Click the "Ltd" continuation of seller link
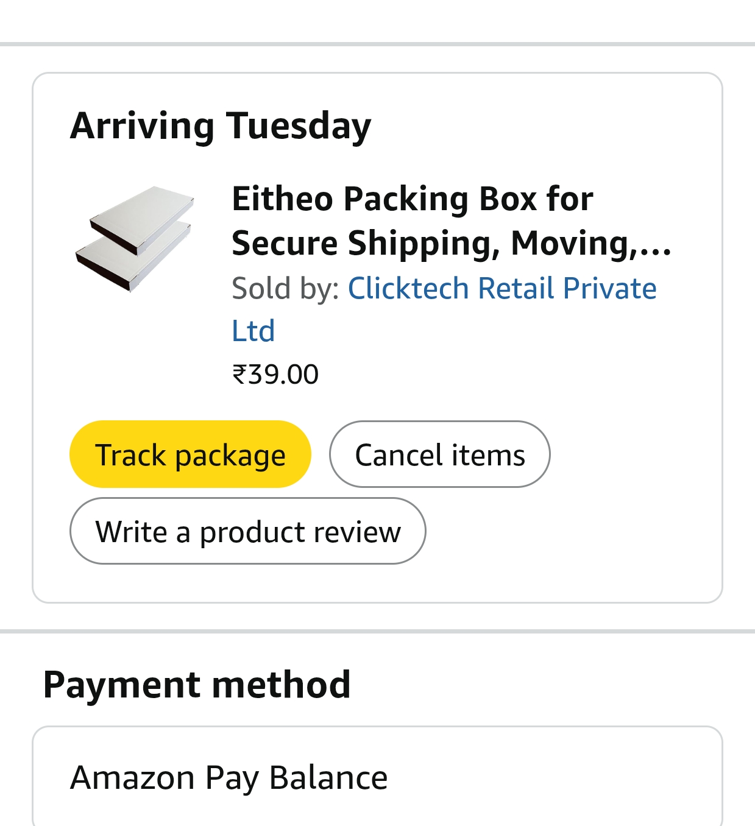Viewport: 755px width, 826px height. tap(253, 331)
